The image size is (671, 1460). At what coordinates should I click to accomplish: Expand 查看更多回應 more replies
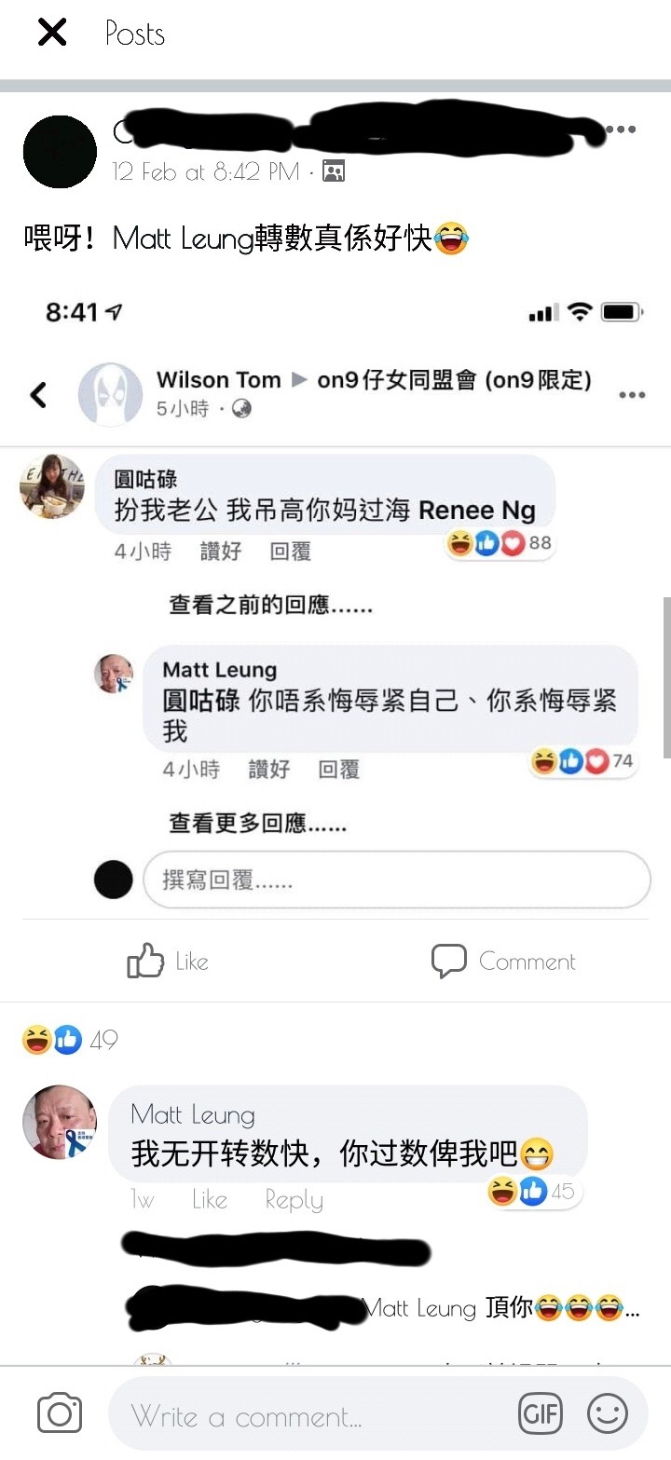pos(257,824)
